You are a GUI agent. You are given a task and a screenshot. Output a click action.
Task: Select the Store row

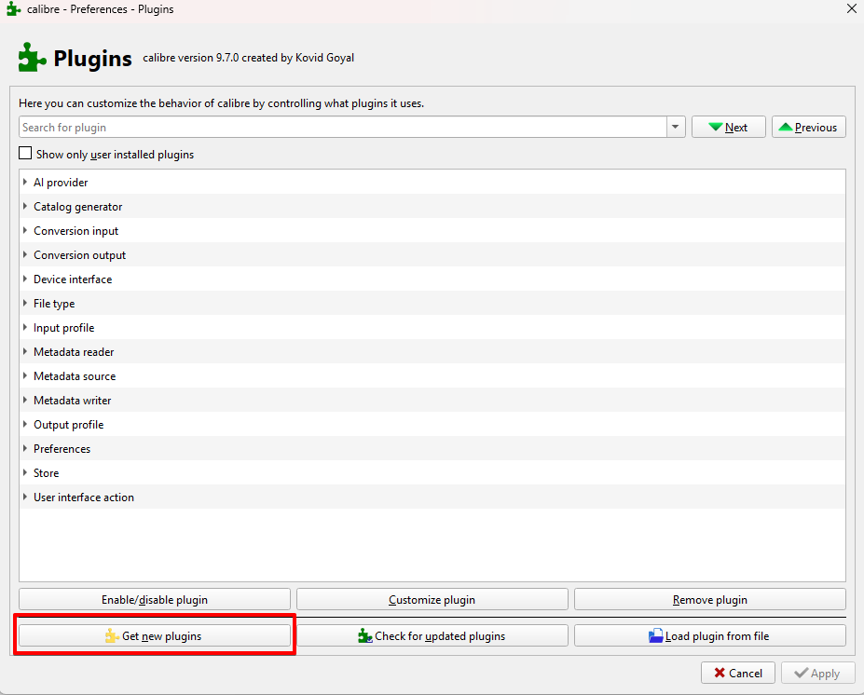[x=432, y=473]
